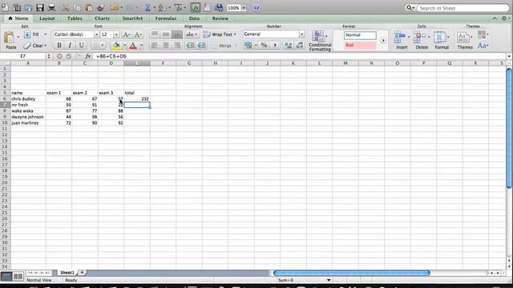Click the Themes Aa icon
This screenshot has height=288, width=513.
point(465,40)
